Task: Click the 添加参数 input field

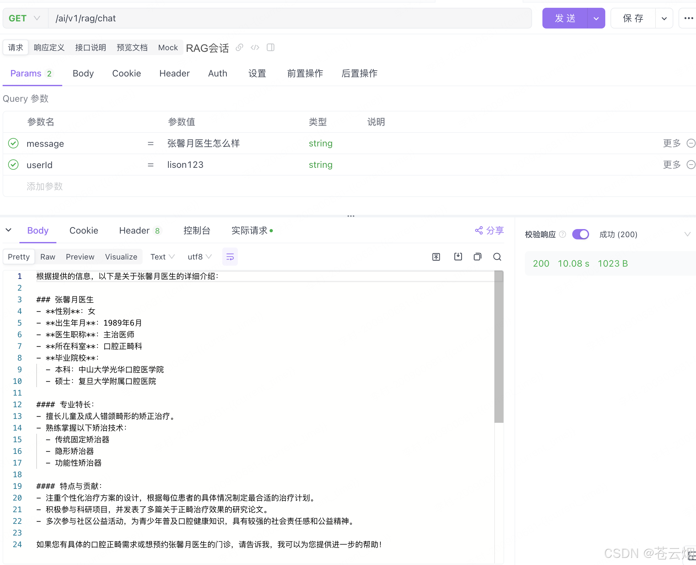Action: click(x=45, y=186)
